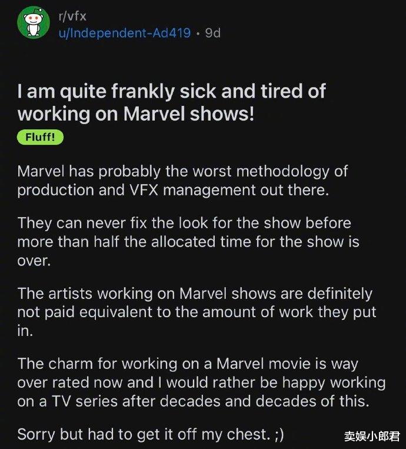The height and width of the screenshot is (449, 406).
Task: Click paragraph starting "They can never fix"
Action: 188,242
